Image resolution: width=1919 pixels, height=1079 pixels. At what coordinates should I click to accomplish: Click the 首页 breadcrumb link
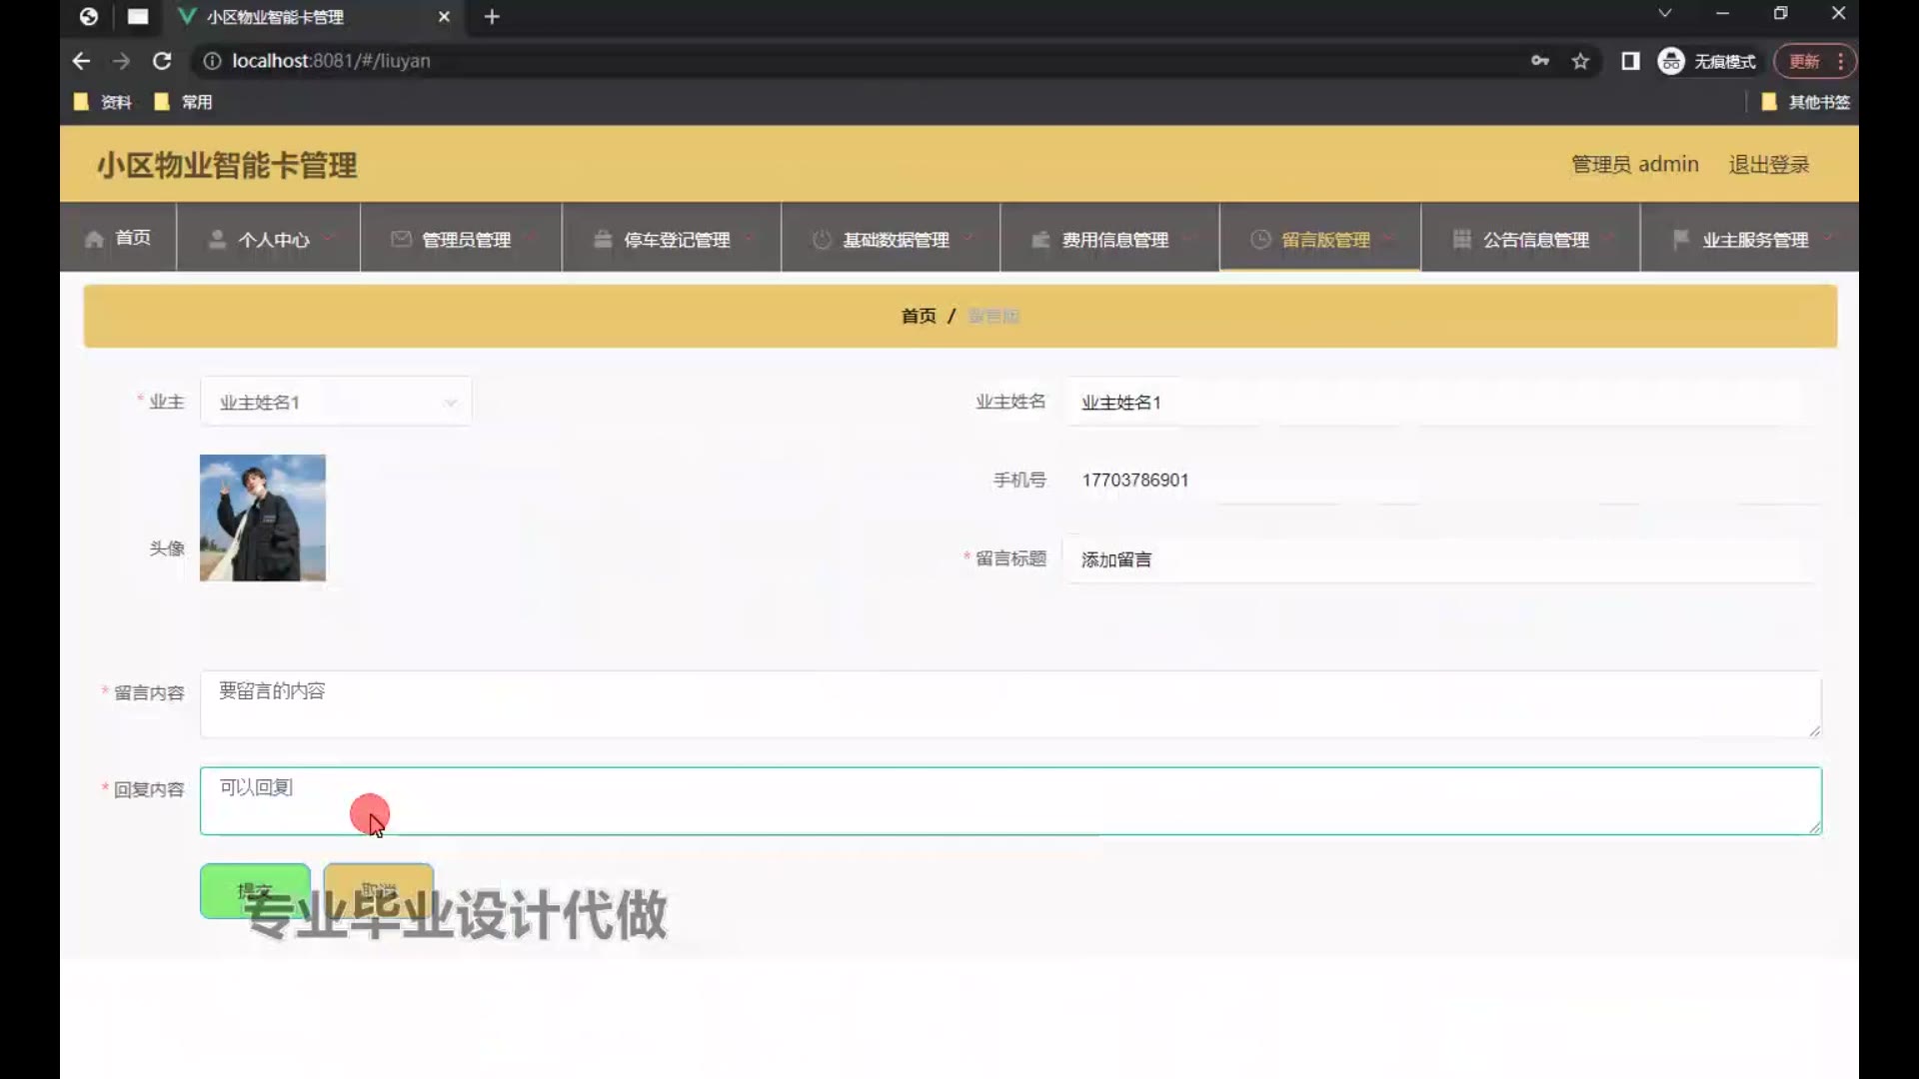pos(919,316)
